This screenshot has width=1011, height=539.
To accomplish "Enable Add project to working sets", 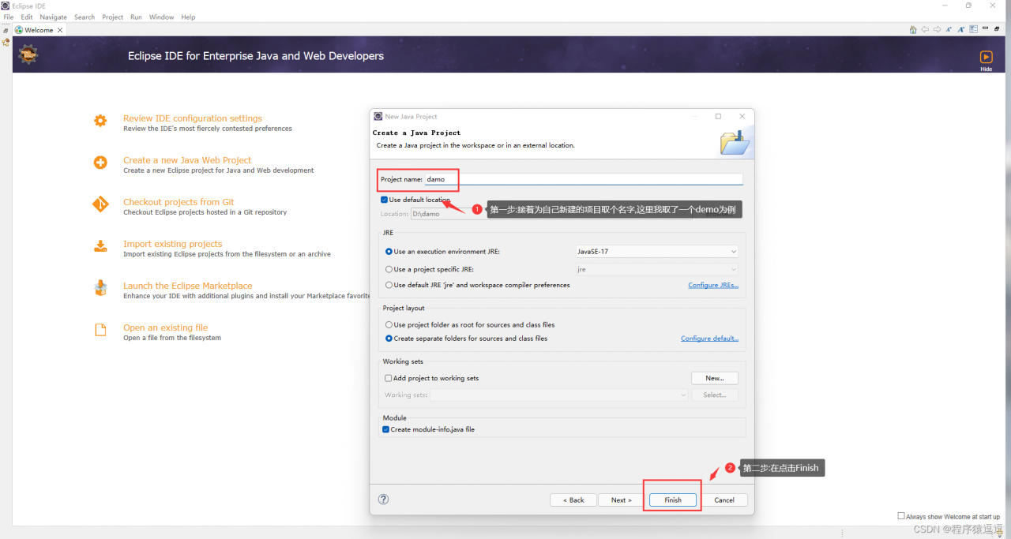I will tap(388, 378).
